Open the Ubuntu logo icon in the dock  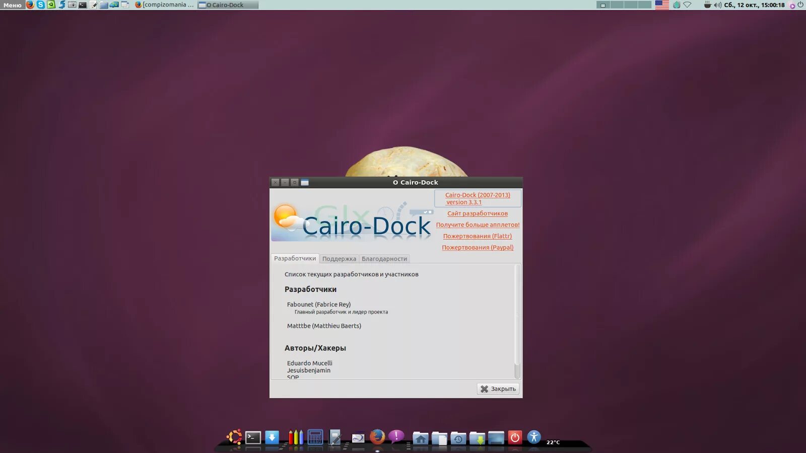[234, 437]
